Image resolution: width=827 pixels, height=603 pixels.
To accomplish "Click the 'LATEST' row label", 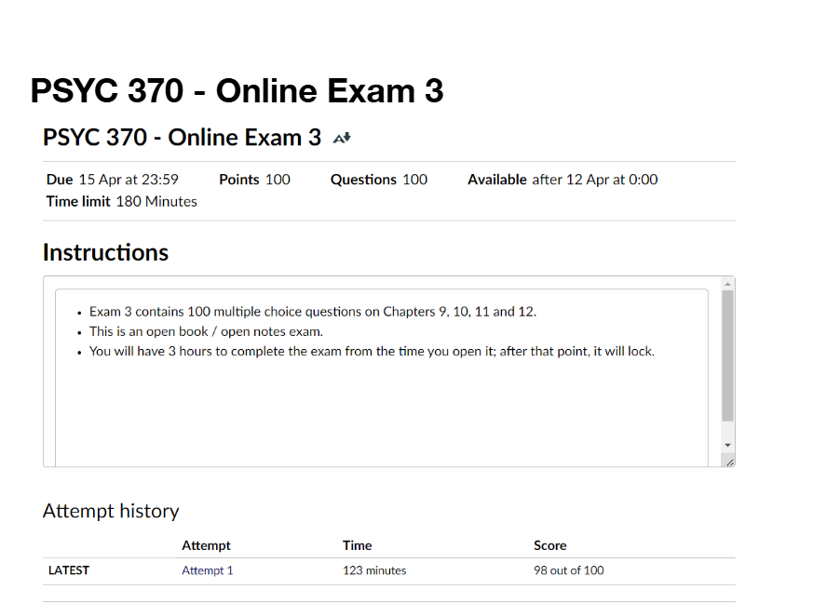I will 69,570.
